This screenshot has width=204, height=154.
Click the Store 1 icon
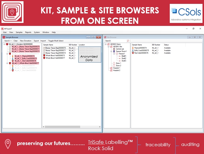[x=114, y=63]
